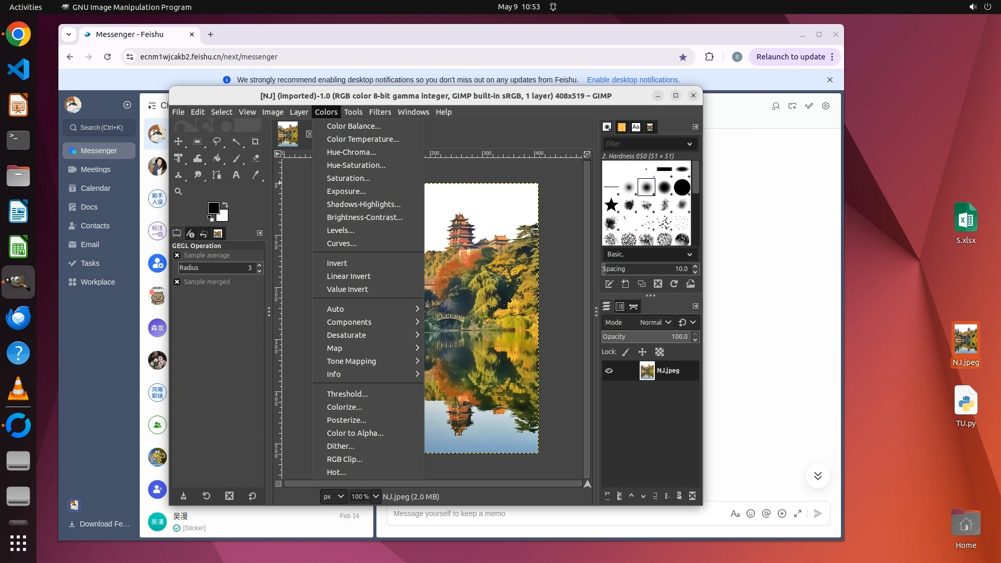The image size is (1001, 563).
Task: Toggle the Sample merged checkbox
Action: tap(177, 282)
